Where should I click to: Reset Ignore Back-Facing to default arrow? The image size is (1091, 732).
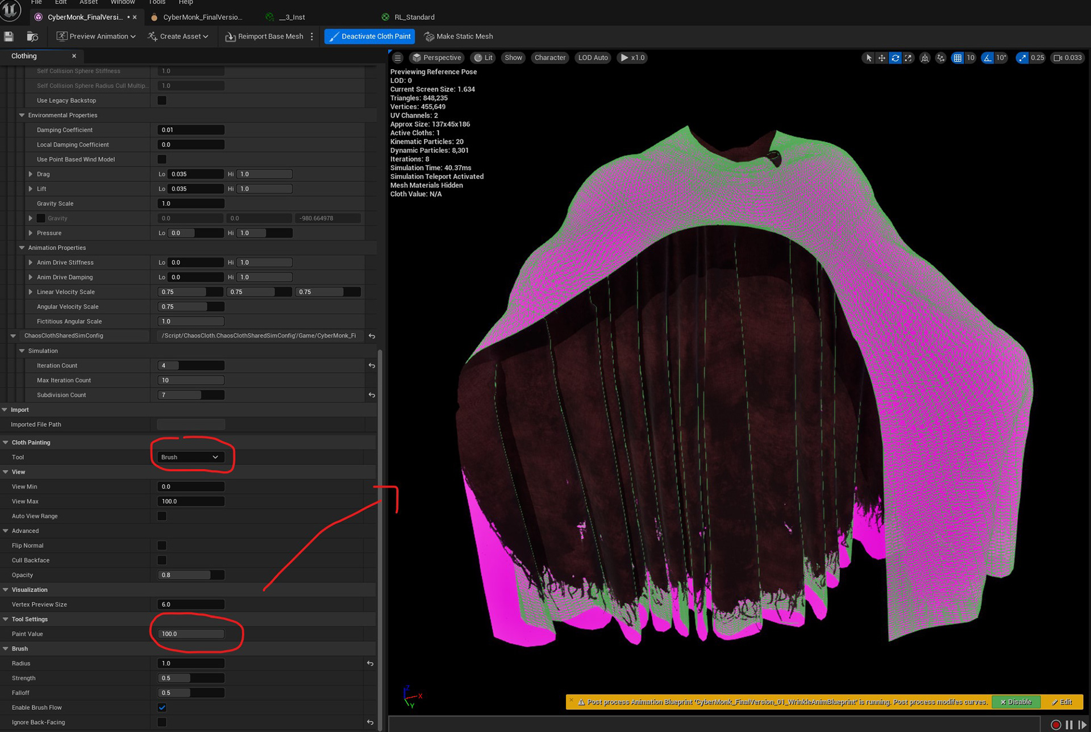tap(370, 722)
